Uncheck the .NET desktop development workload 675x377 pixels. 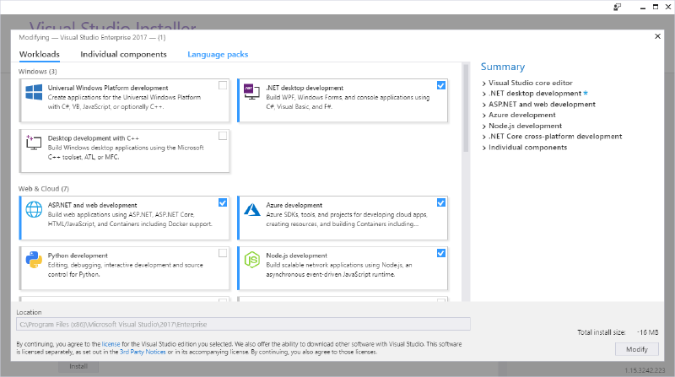pyautogui.click(x=440, y=85)
